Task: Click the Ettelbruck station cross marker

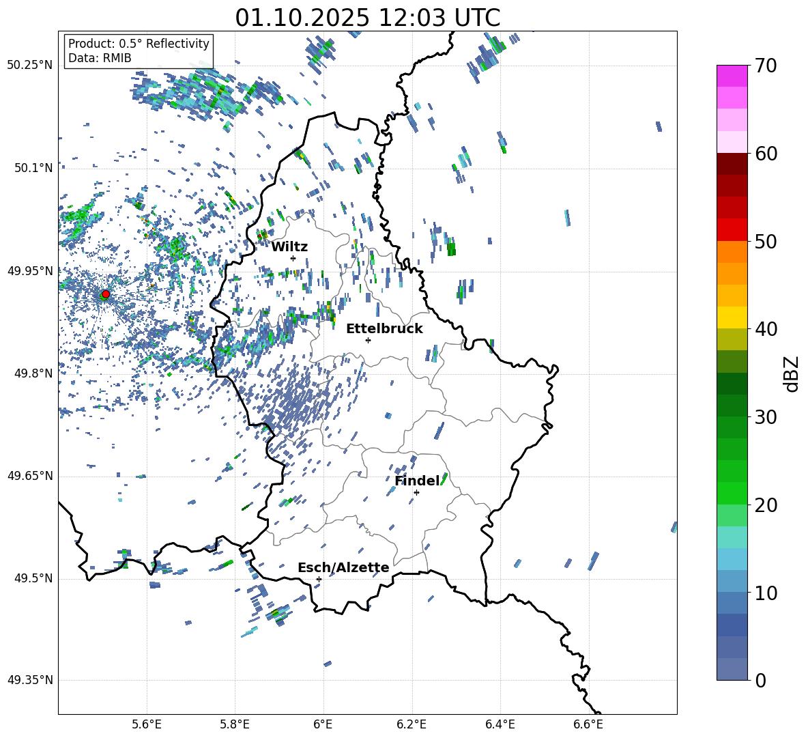Action: tap(368, 340)
